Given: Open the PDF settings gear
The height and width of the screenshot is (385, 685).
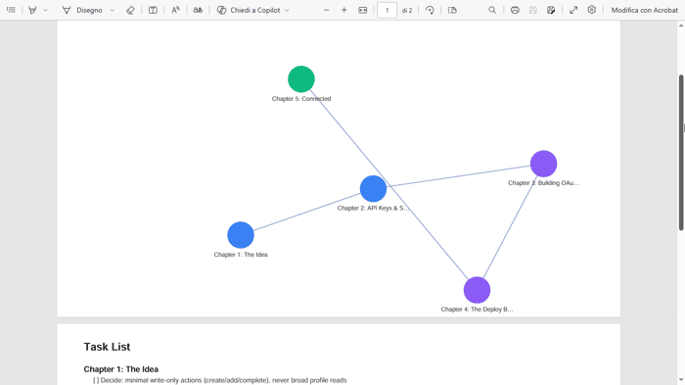Looking at the screenshot, I should (x=591, y=10).
